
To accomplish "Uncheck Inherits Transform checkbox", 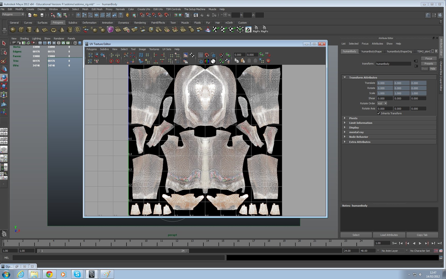I will click(379, 113).
